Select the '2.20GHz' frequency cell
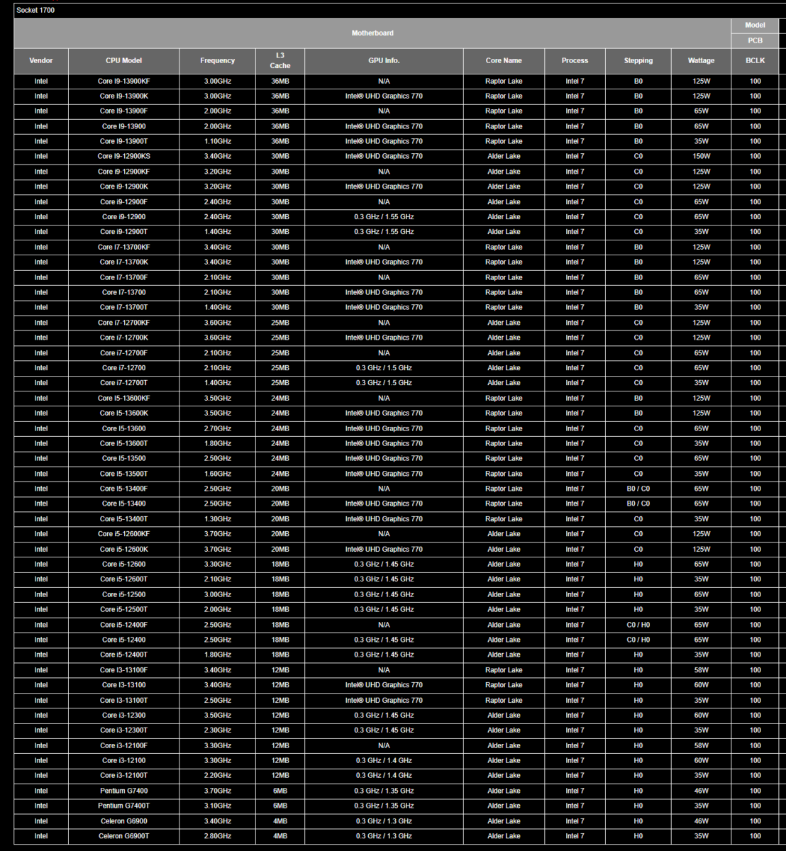 [218, 776]
